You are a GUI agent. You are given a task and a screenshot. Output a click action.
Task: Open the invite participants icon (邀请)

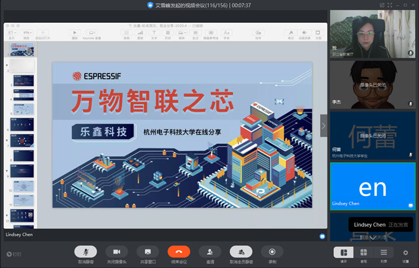209,252
